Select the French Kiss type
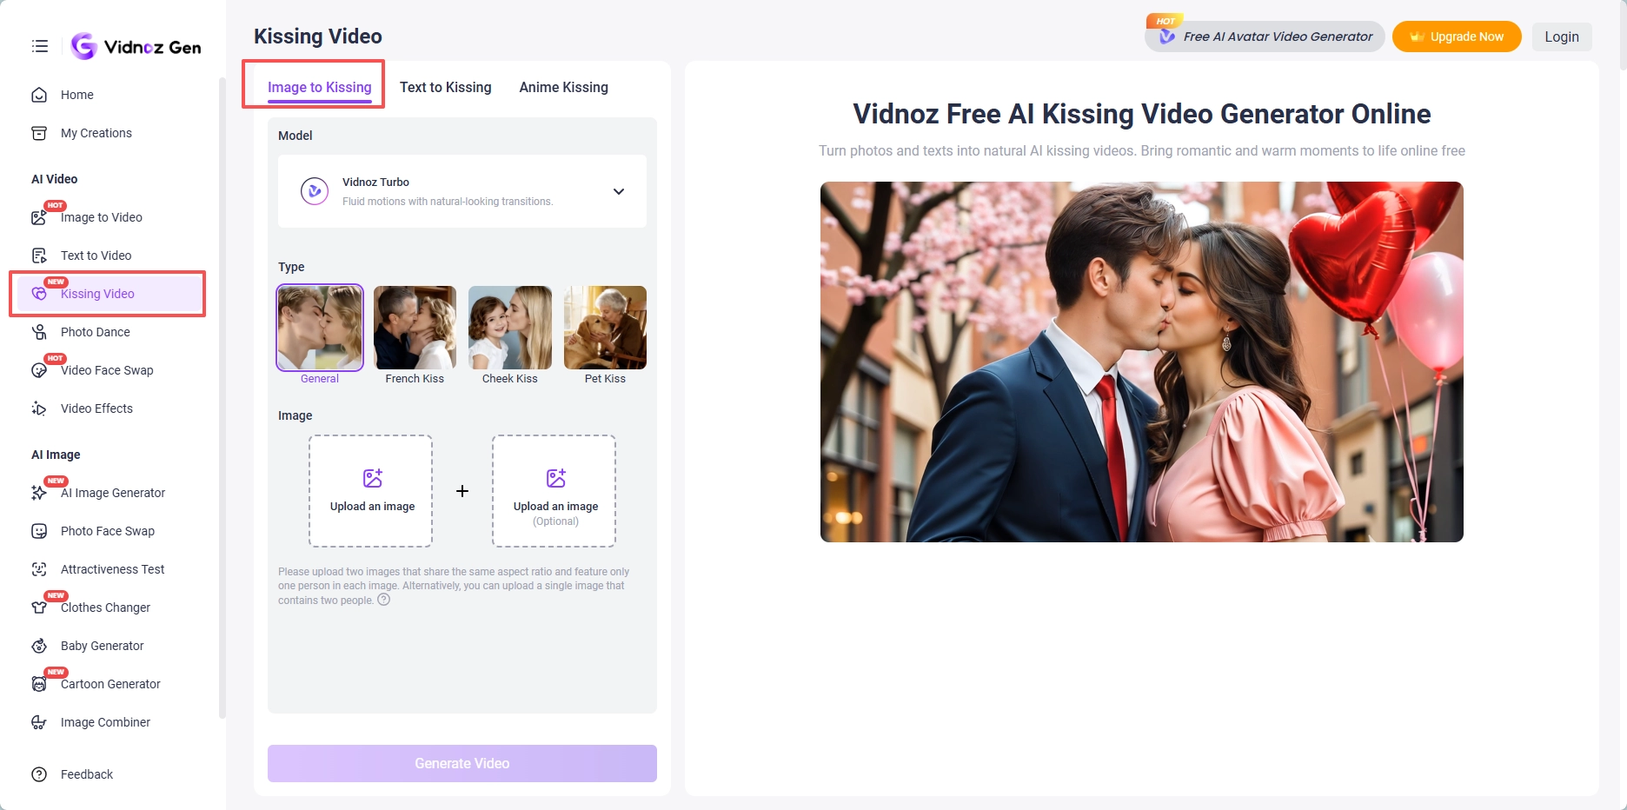This screenshot has height=810, width=1627. (415, 328)
